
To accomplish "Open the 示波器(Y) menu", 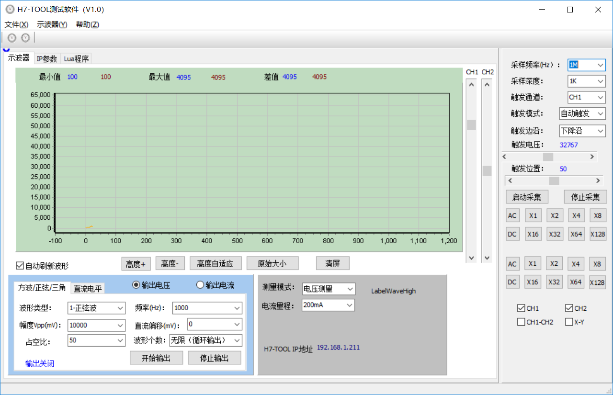I will tap(52, 24).
